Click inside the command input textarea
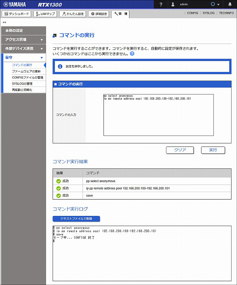This screenshot has height=285, width=237. [x=159, y=115]
